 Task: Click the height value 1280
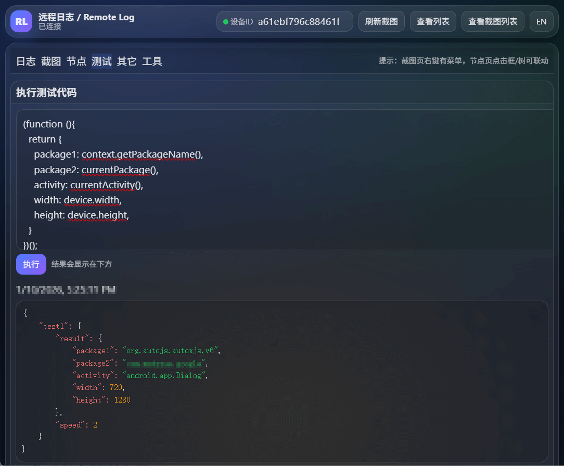[122, 400]
